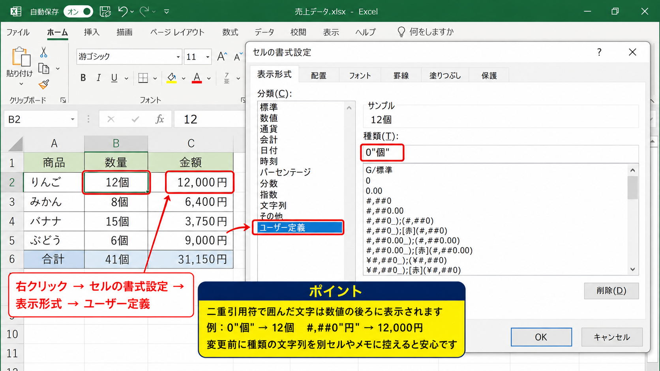Switch to the 表示 ribbon tab
This screenshot has height=371, width=660.
[331, 32]
